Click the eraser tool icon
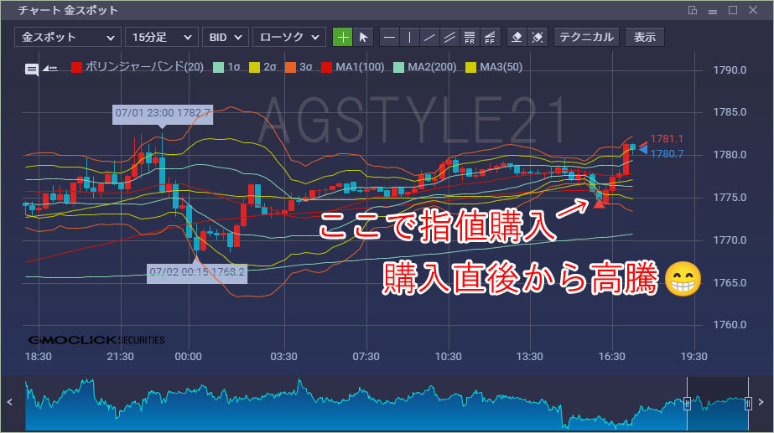The height and width of the screenshot is (433, 774). [x=517, y=37]
